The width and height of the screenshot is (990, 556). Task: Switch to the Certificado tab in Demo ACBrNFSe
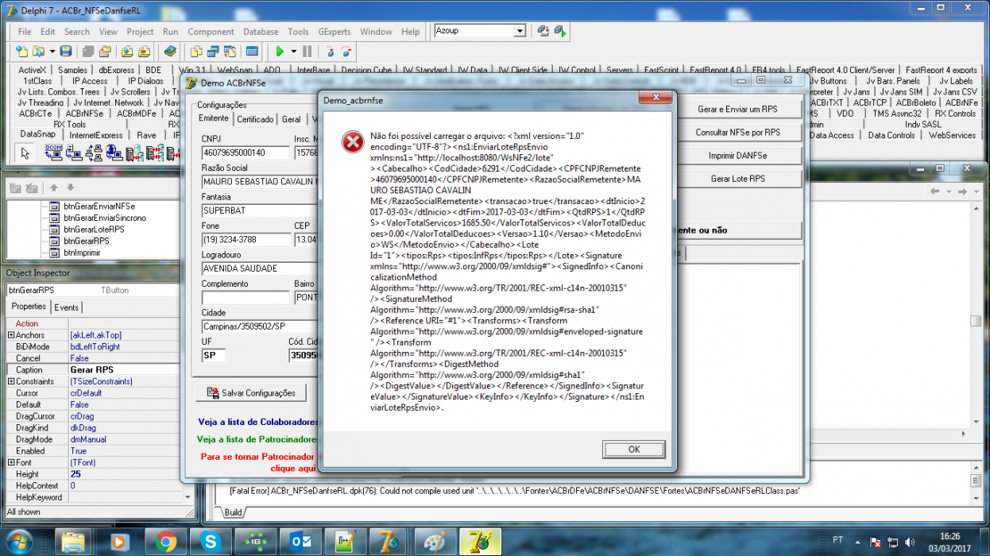click(255, 119)
